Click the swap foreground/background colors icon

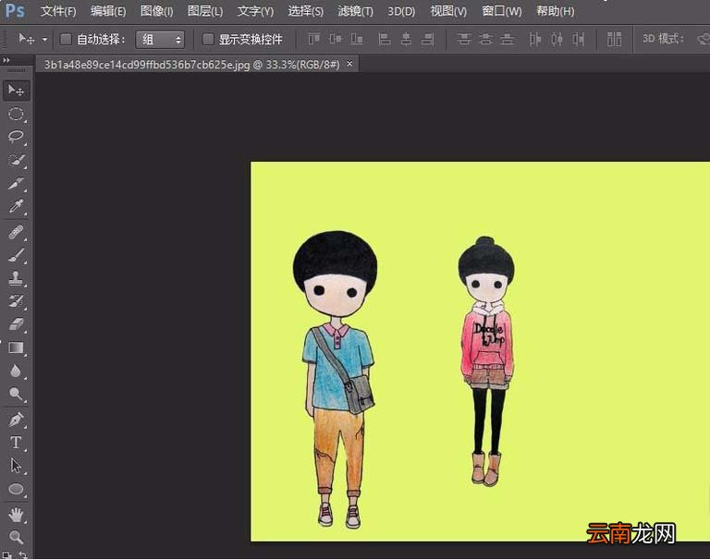pos(22,554)
